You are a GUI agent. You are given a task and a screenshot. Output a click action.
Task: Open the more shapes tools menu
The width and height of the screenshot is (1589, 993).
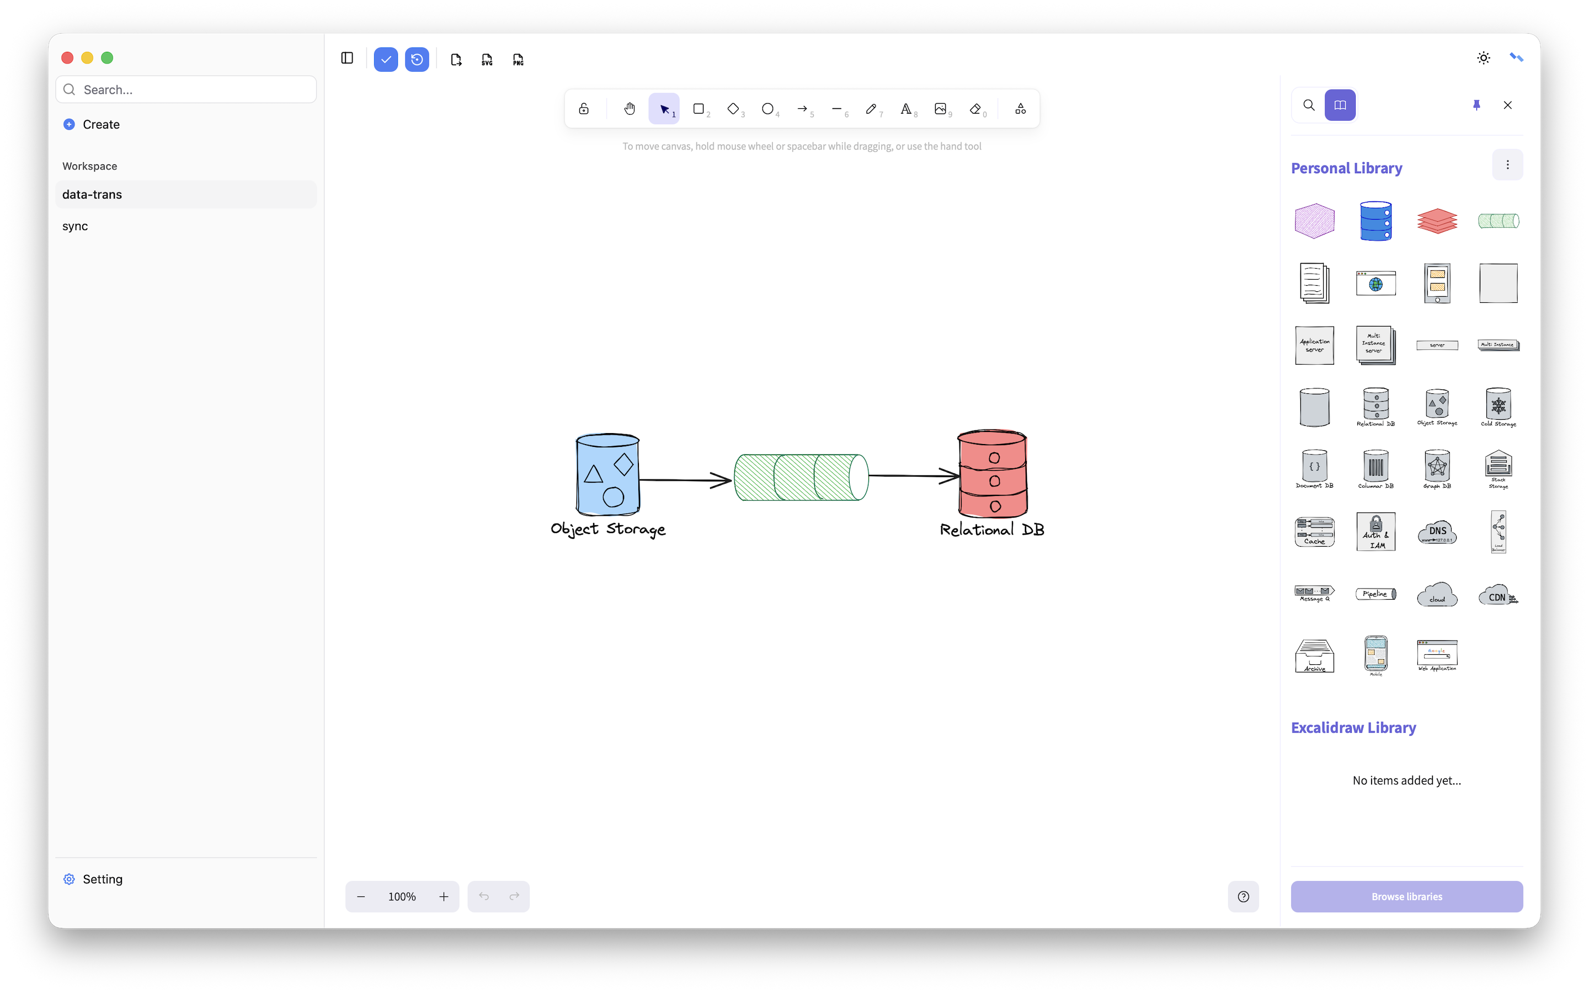click(1020, 109)
